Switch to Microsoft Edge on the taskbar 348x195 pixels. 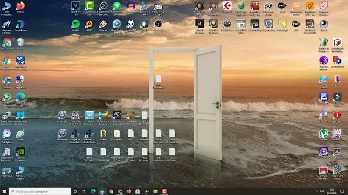coord(93,191)
